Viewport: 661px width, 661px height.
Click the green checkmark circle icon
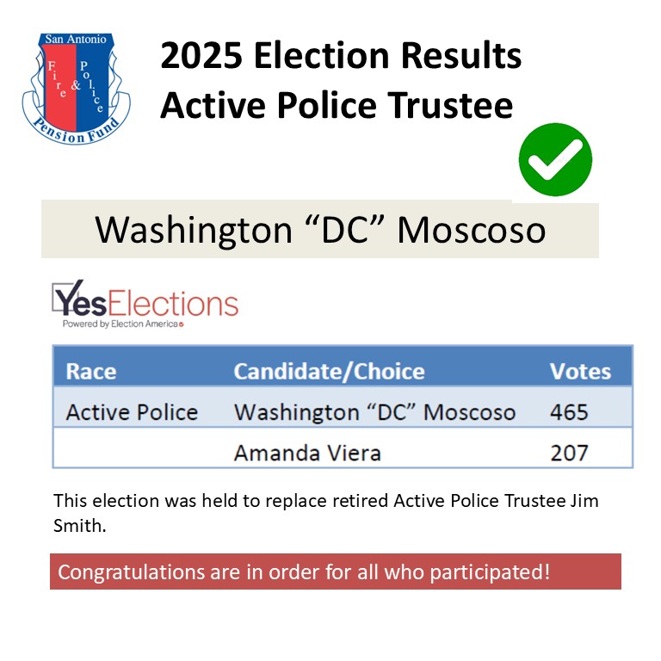555,159
